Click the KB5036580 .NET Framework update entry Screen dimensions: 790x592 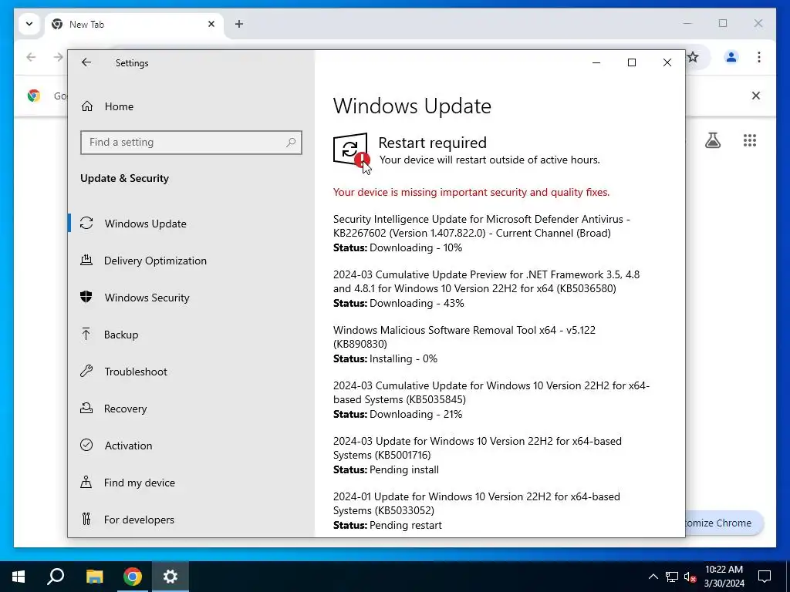[x=486, y=288]
